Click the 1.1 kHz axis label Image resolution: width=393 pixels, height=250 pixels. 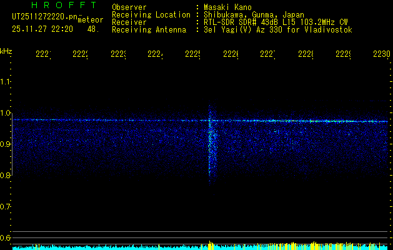5,82
